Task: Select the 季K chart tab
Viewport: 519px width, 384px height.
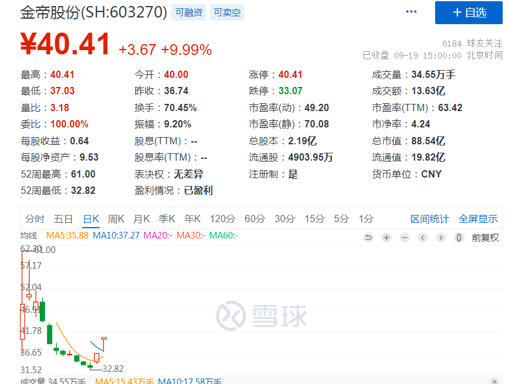Action: 167,219
